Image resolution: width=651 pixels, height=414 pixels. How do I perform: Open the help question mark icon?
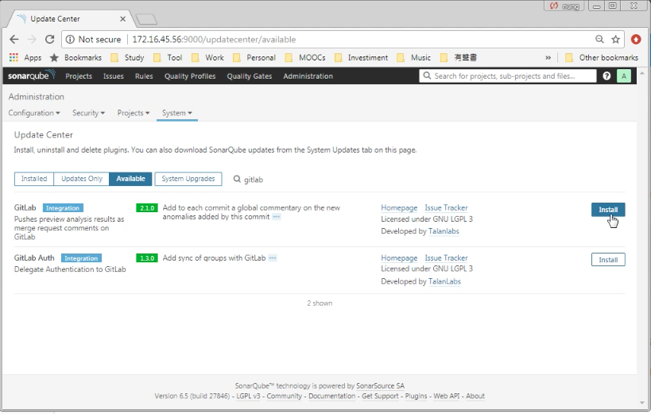click(606, 76)
